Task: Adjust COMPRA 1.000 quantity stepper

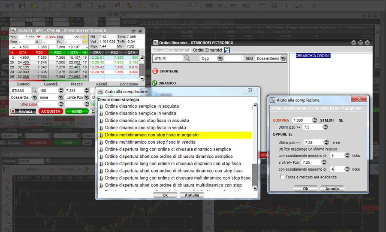Action: 314,120
